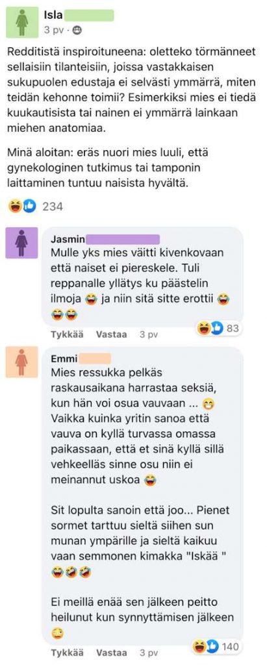Open laughing reaction icon under Isla's post
Viewport: 267px width, 665px height.
[x=15, y=207]
